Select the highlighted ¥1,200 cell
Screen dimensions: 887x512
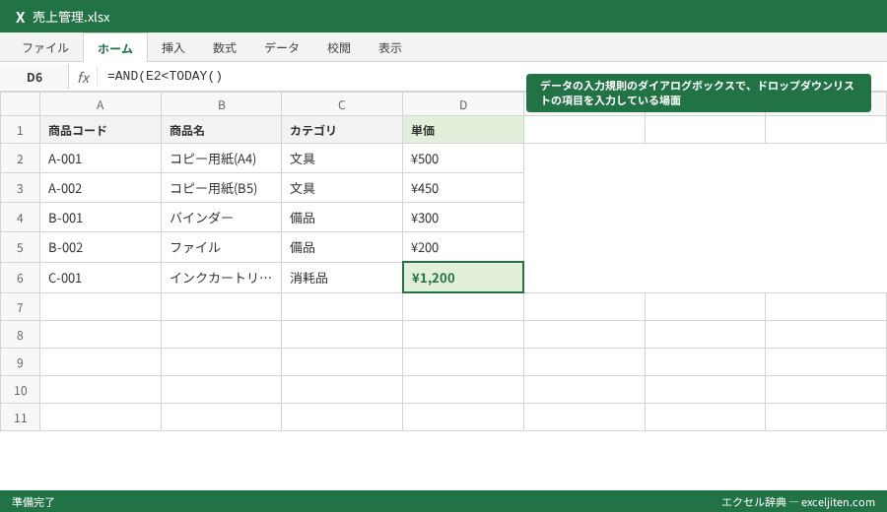click(x=463, y=278)
